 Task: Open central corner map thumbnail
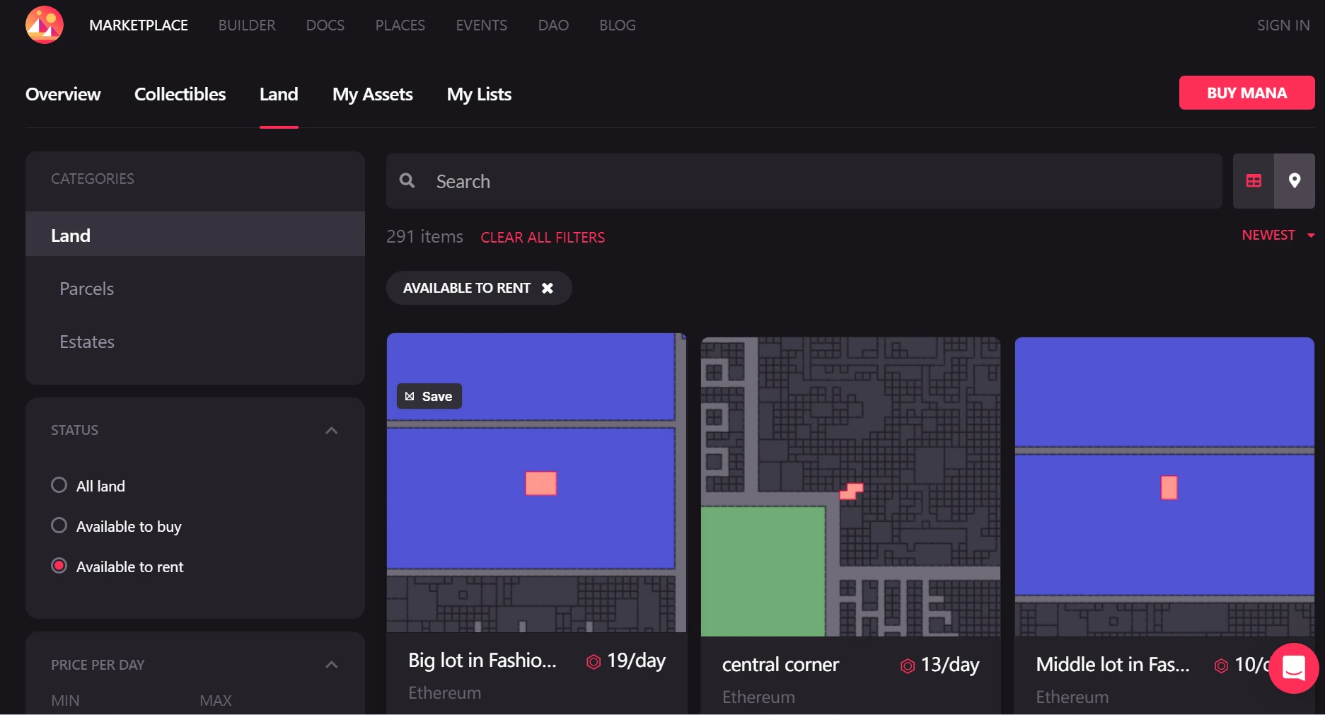click(x=850, y=487)
